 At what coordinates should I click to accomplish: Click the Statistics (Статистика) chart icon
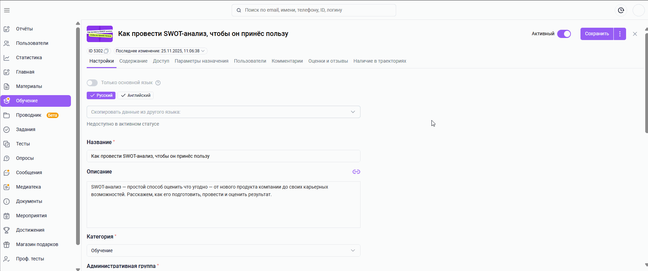7,58
